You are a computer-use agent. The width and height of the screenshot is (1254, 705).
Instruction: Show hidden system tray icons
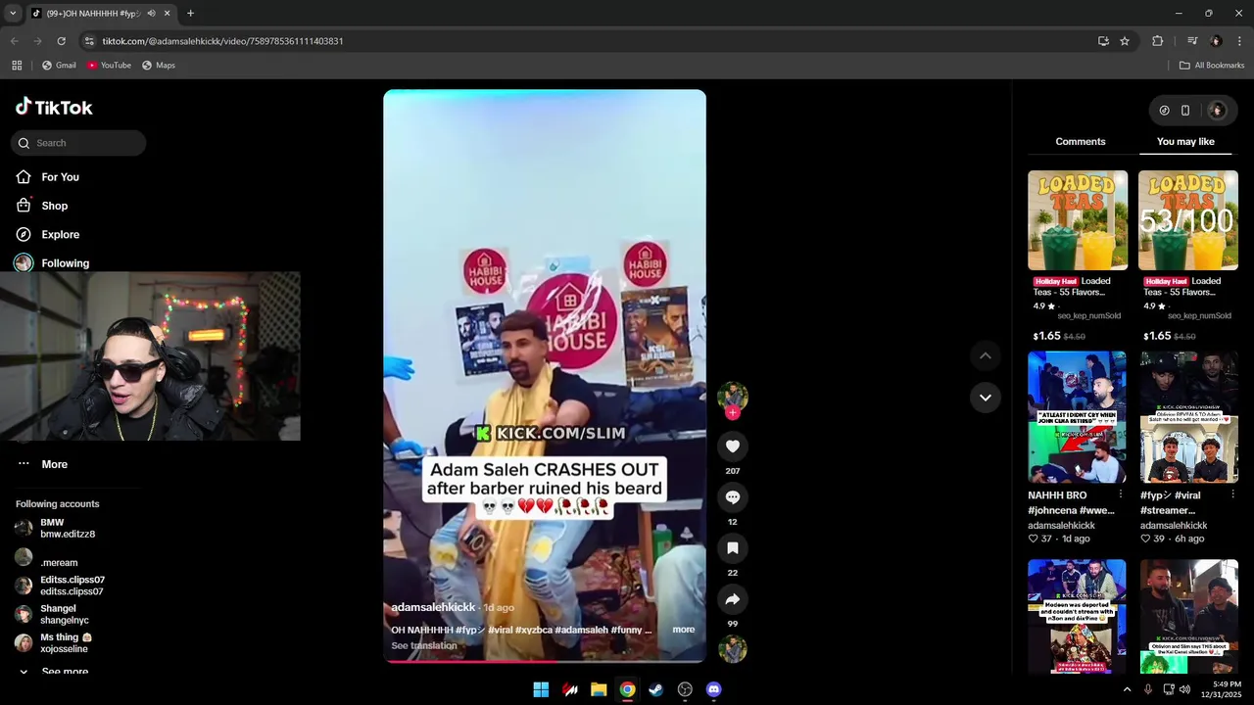[x=1127, y=689]
